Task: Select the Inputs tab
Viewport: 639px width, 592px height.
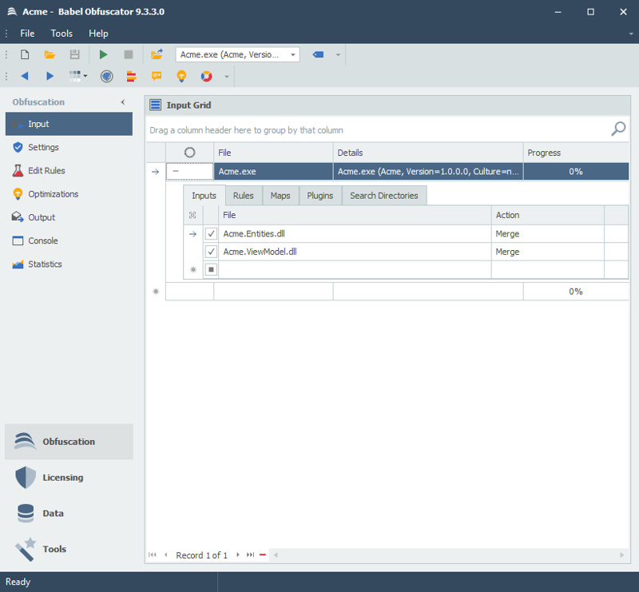Action: pyautogui.click(x=204, y=196)
